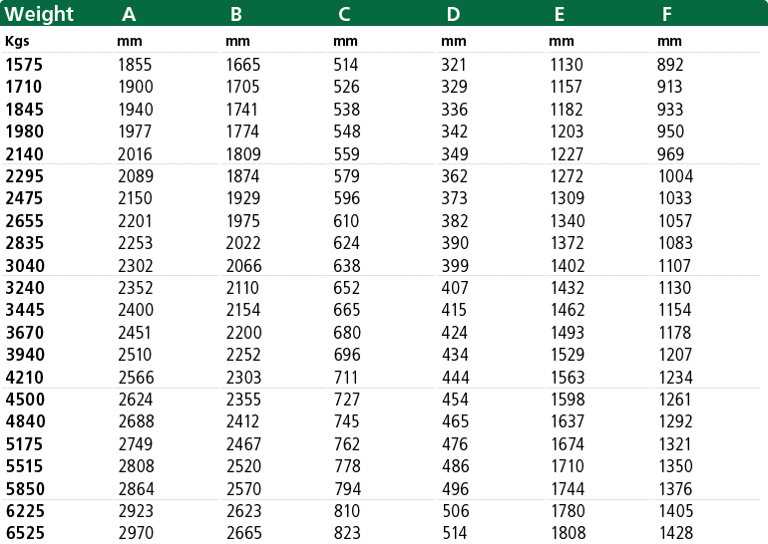Select column header F
The width and height of the screenshot is (768, 544).
tap(666, 14)
